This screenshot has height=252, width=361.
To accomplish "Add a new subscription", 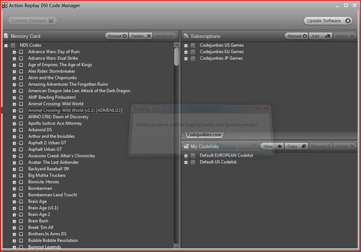I will tap(320, 36).
